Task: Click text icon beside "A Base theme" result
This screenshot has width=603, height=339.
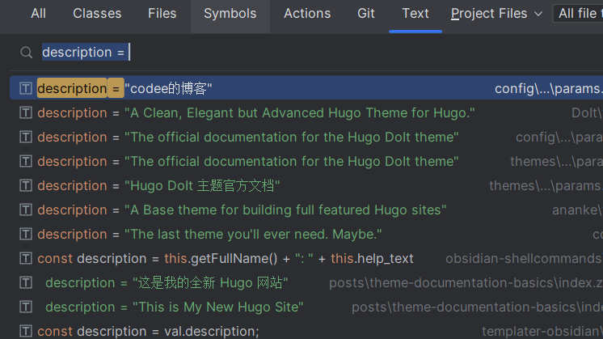Action: 25,210
